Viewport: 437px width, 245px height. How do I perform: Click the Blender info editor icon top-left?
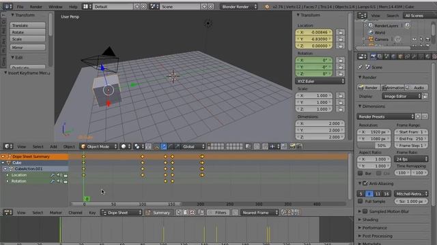tap(8, 6)
